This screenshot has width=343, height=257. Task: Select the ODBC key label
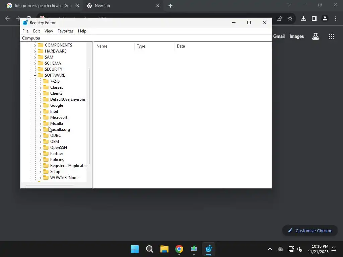56,136
